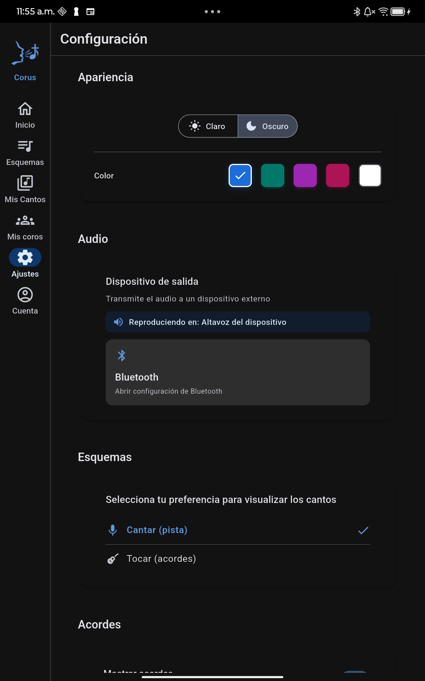The width and height of the screenshot is (425, 681).
Task: Choose the teal green color swatch
Action: (273, 176)
